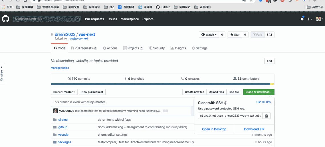
Task: Open the 前端文档 bookmark folder
Action: tap(71, 7)
